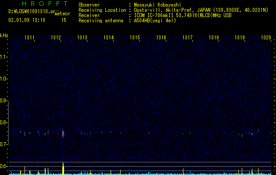
Task: Click the 'Observer' field label
Action: (x=89, y=5)
